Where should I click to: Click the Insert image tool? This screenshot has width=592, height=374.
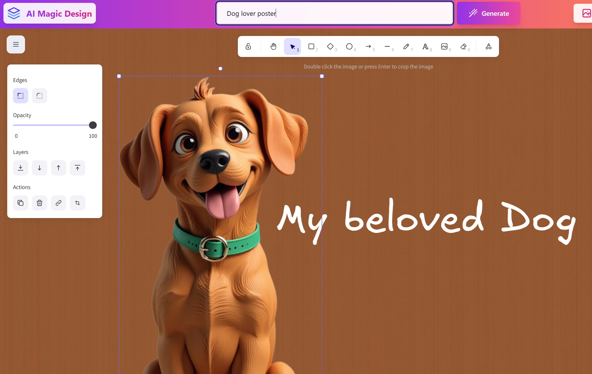tap(444, 47)
